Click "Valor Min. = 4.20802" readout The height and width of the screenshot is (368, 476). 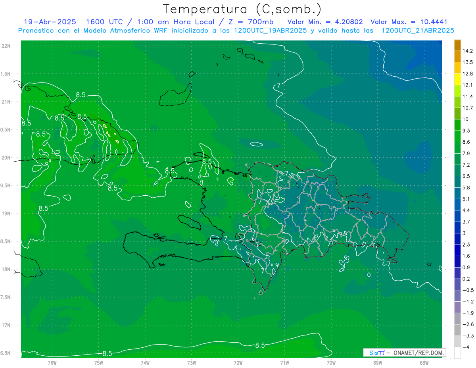pos(325,22)
